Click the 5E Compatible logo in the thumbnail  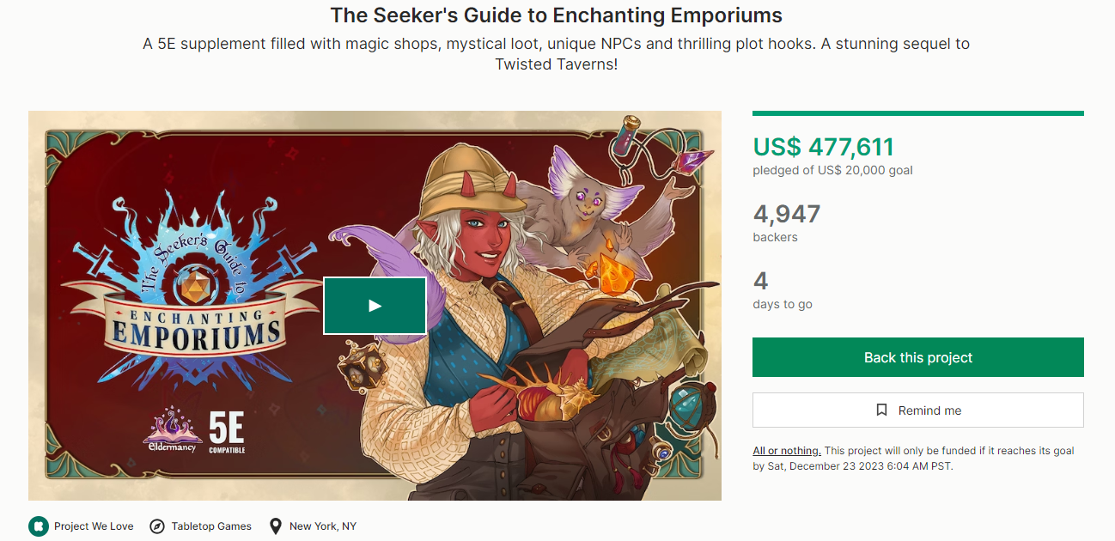tap(227, 432)
